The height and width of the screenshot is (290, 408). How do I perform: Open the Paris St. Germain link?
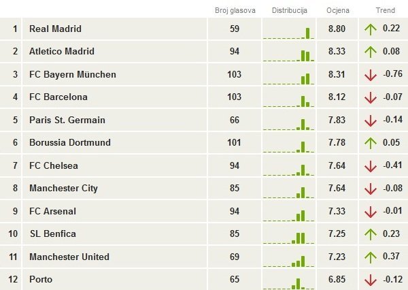[67, 120]
